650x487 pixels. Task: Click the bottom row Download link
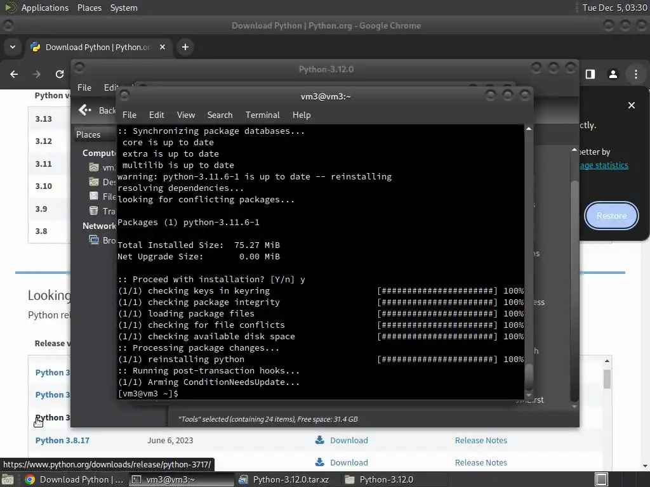coord(348,462)
